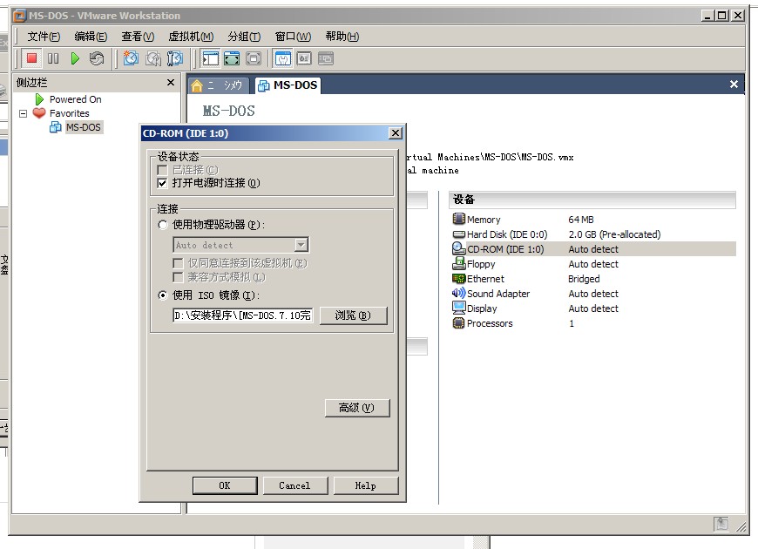This screenshot has height=549, width=758.
Task: Open the 分组(T) menu
Action: [244, 37]
